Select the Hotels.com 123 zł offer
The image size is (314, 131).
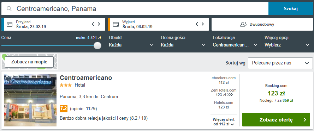tap(224, 105)
